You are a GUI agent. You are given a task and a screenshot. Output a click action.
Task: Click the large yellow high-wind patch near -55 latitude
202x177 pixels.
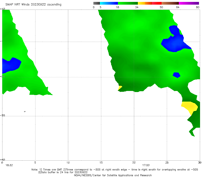click(x=190, y=107)
